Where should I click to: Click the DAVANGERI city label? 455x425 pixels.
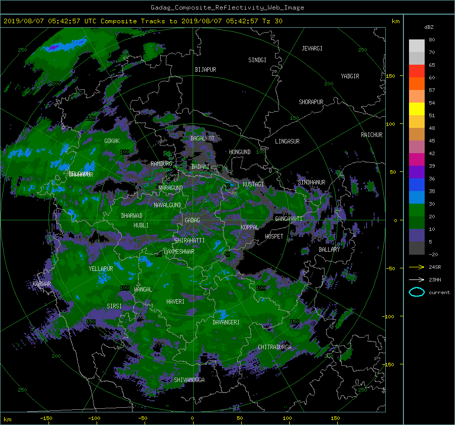point(226,322)
